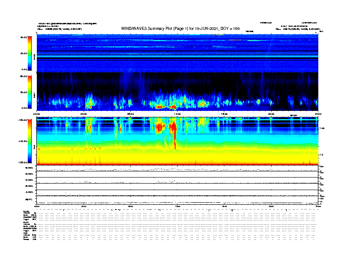Click the 100 tick on TNR right axis
The width and height of the screenshot is (343, 265).
[x=321, y=129]
